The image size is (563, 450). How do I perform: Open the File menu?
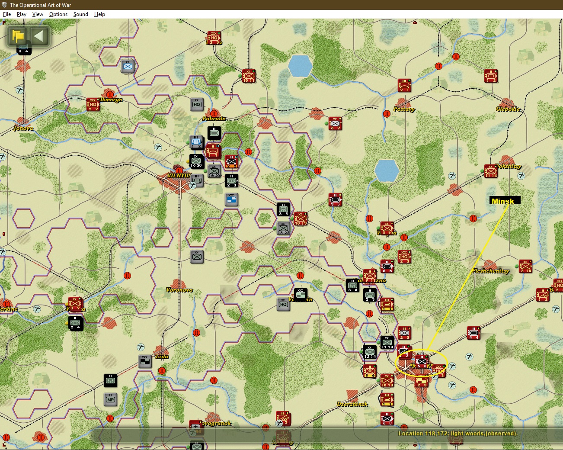point(7,14)
